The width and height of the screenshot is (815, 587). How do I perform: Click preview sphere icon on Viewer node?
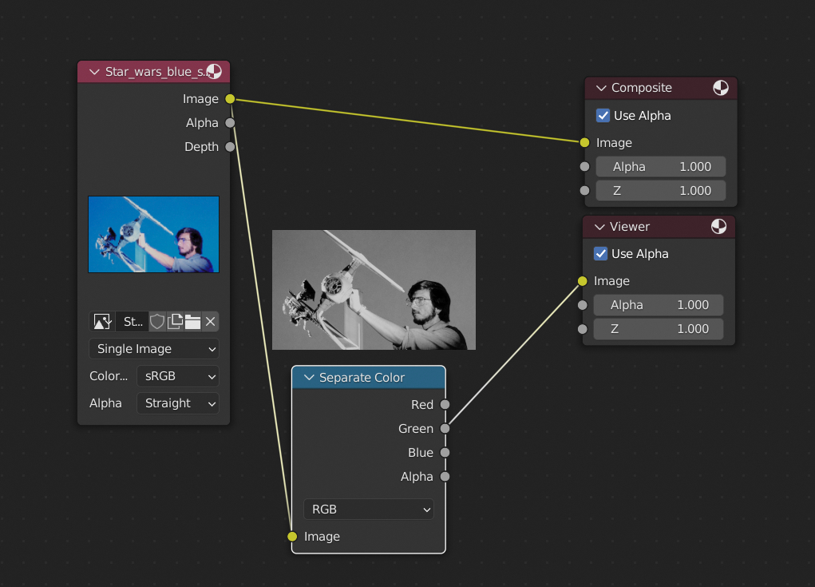point(718,227)
